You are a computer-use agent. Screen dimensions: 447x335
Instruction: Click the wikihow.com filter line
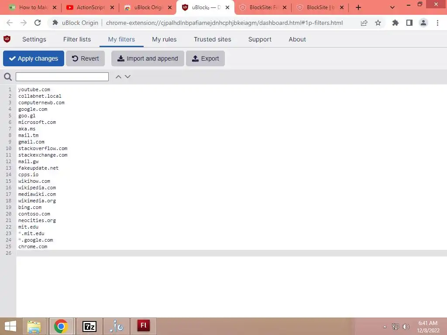pos(34,181)
